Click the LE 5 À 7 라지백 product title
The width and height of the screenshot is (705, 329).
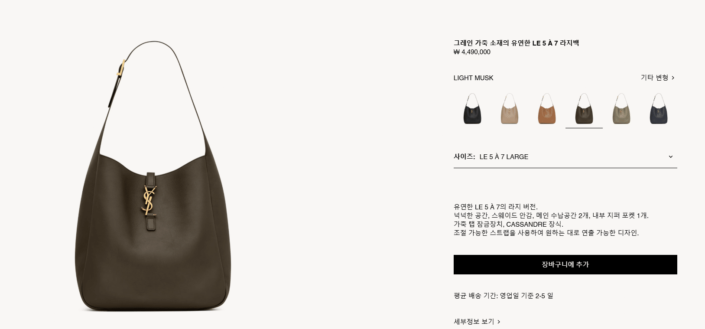point(516,43)
